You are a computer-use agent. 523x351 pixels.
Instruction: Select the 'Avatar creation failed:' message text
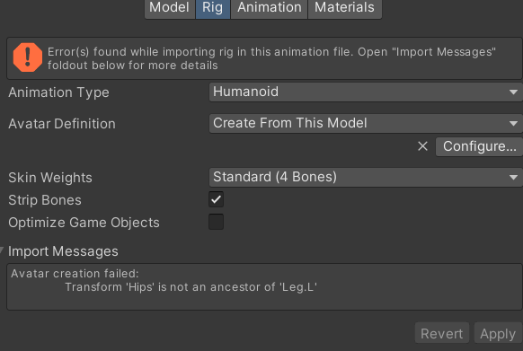[x=75, y=274]
